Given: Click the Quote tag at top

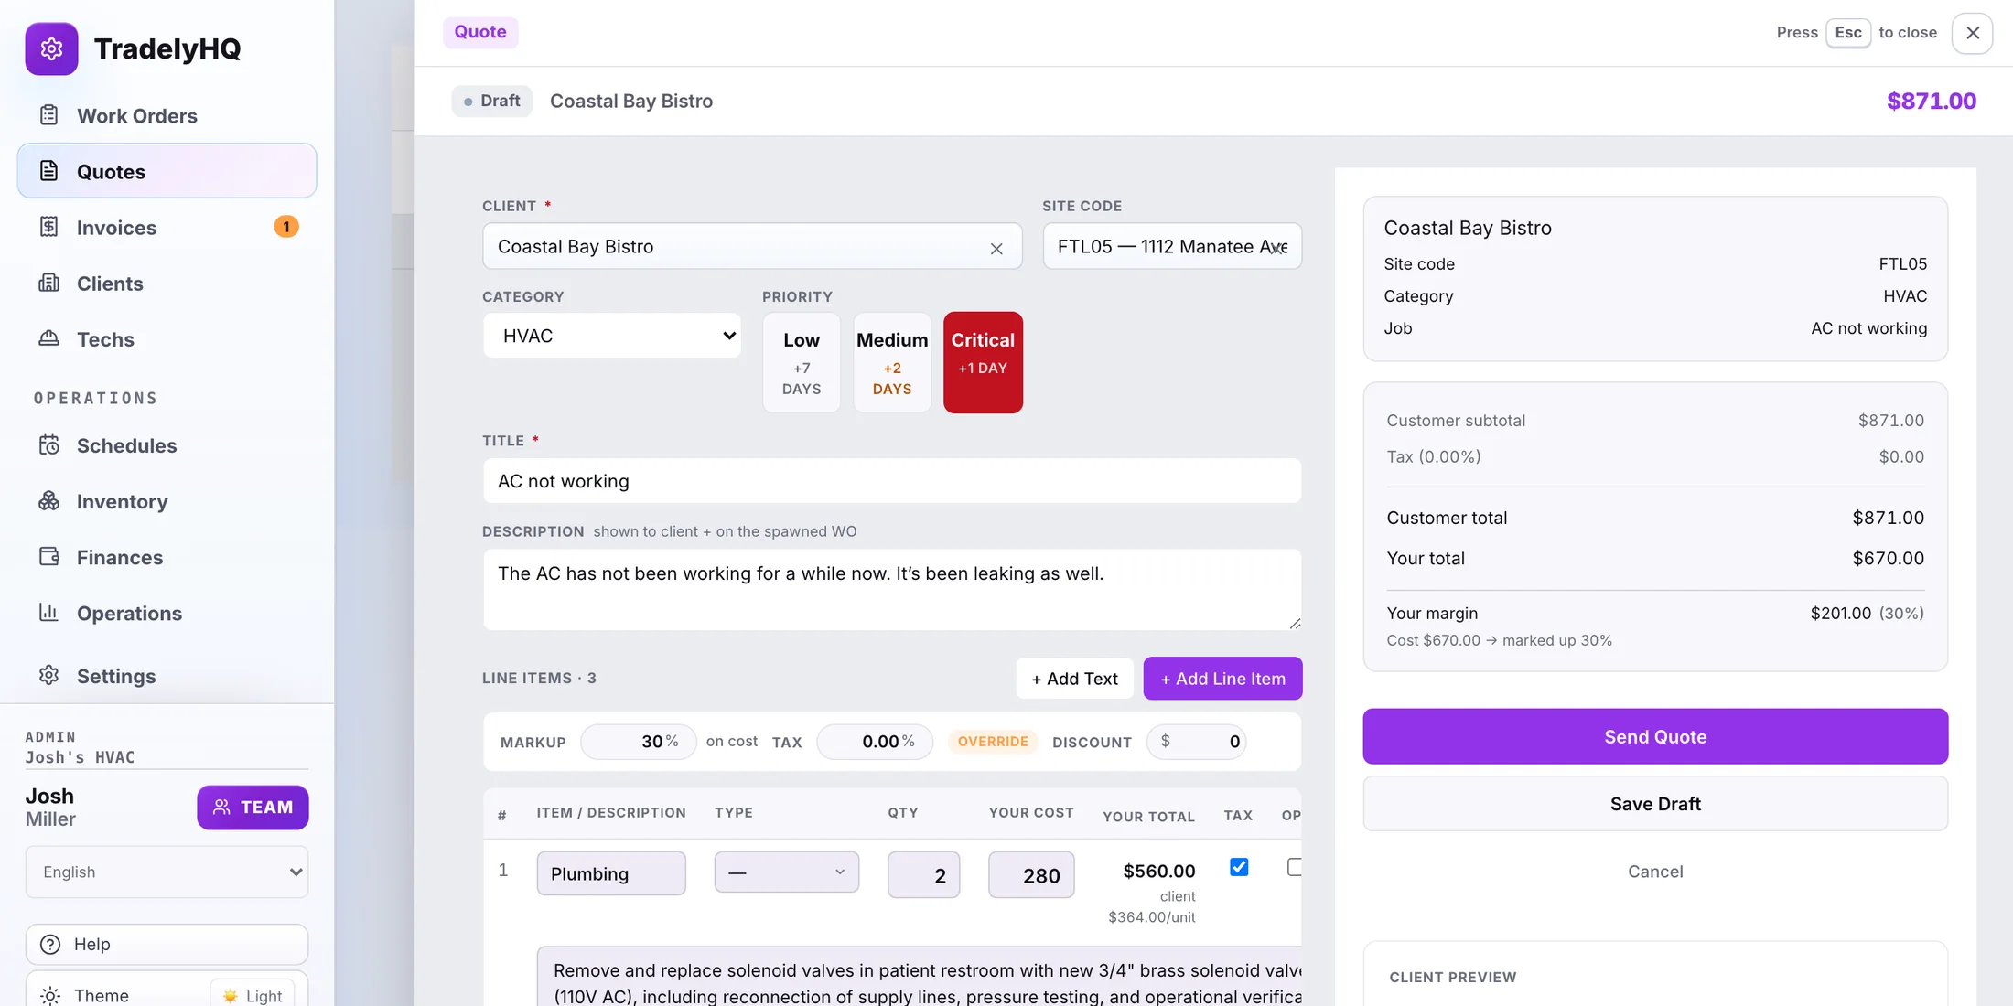Looking at the screenshot, I should [480, 32].
